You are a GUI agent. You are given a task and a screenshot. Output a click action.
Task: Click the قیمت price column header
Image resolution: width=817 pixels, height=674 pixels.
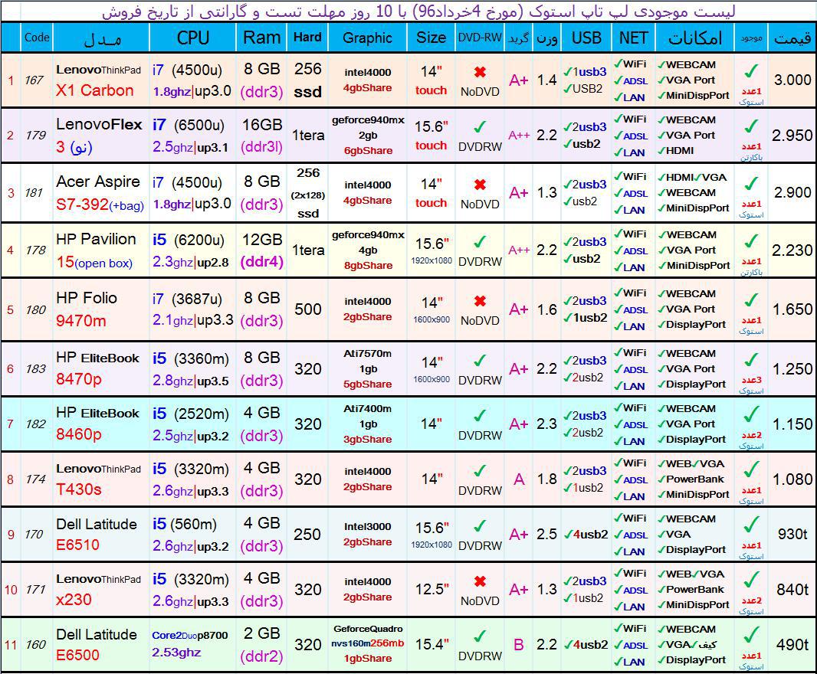point(792,38)
